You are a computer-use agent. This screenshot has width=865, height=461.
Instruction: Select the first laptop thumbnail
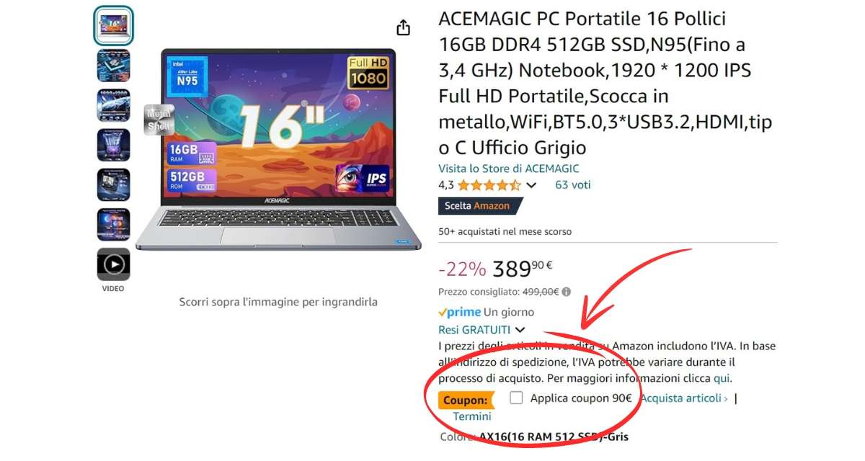[x=114, y=25]
